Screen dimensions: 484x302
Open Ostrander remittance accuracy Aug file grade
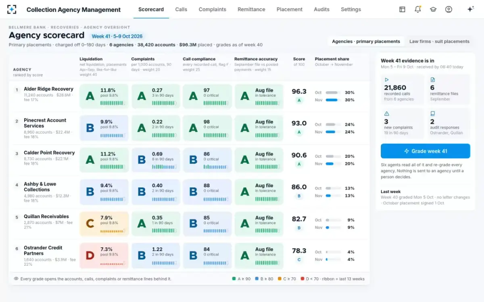coord(259,256)
